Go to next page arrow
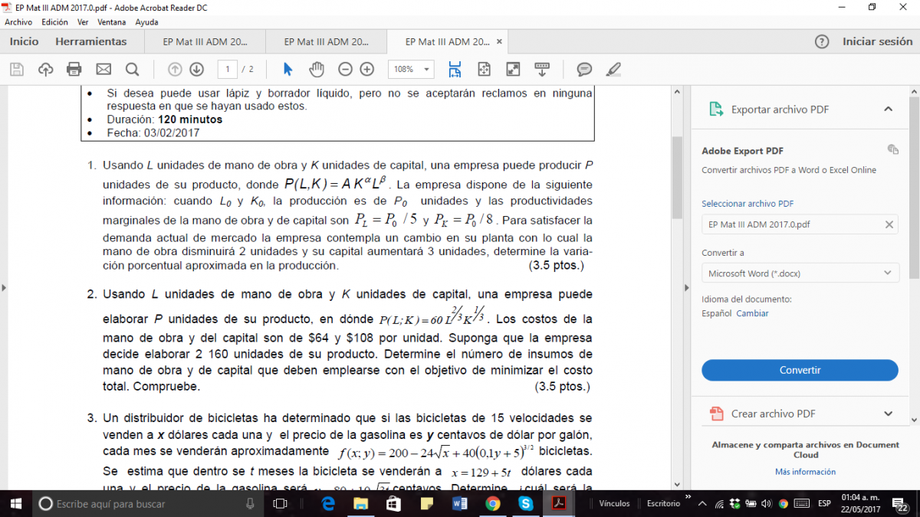The image size is (920, 517). click(196, 70)
